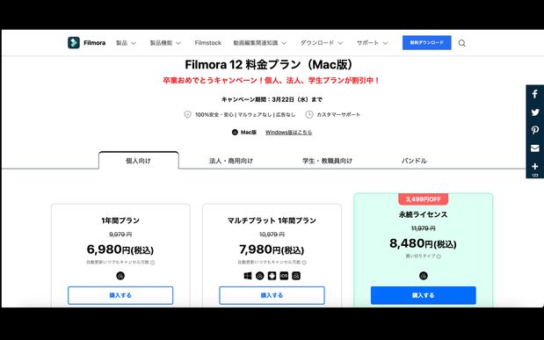Screen dimensions: 544x340
Task: Share on Facebook sidebar icon
Action: pos(535,94)
